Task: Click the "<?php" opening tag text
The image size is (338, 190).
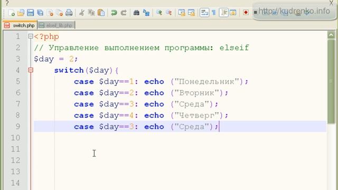Action: click(x=46, y=36)
